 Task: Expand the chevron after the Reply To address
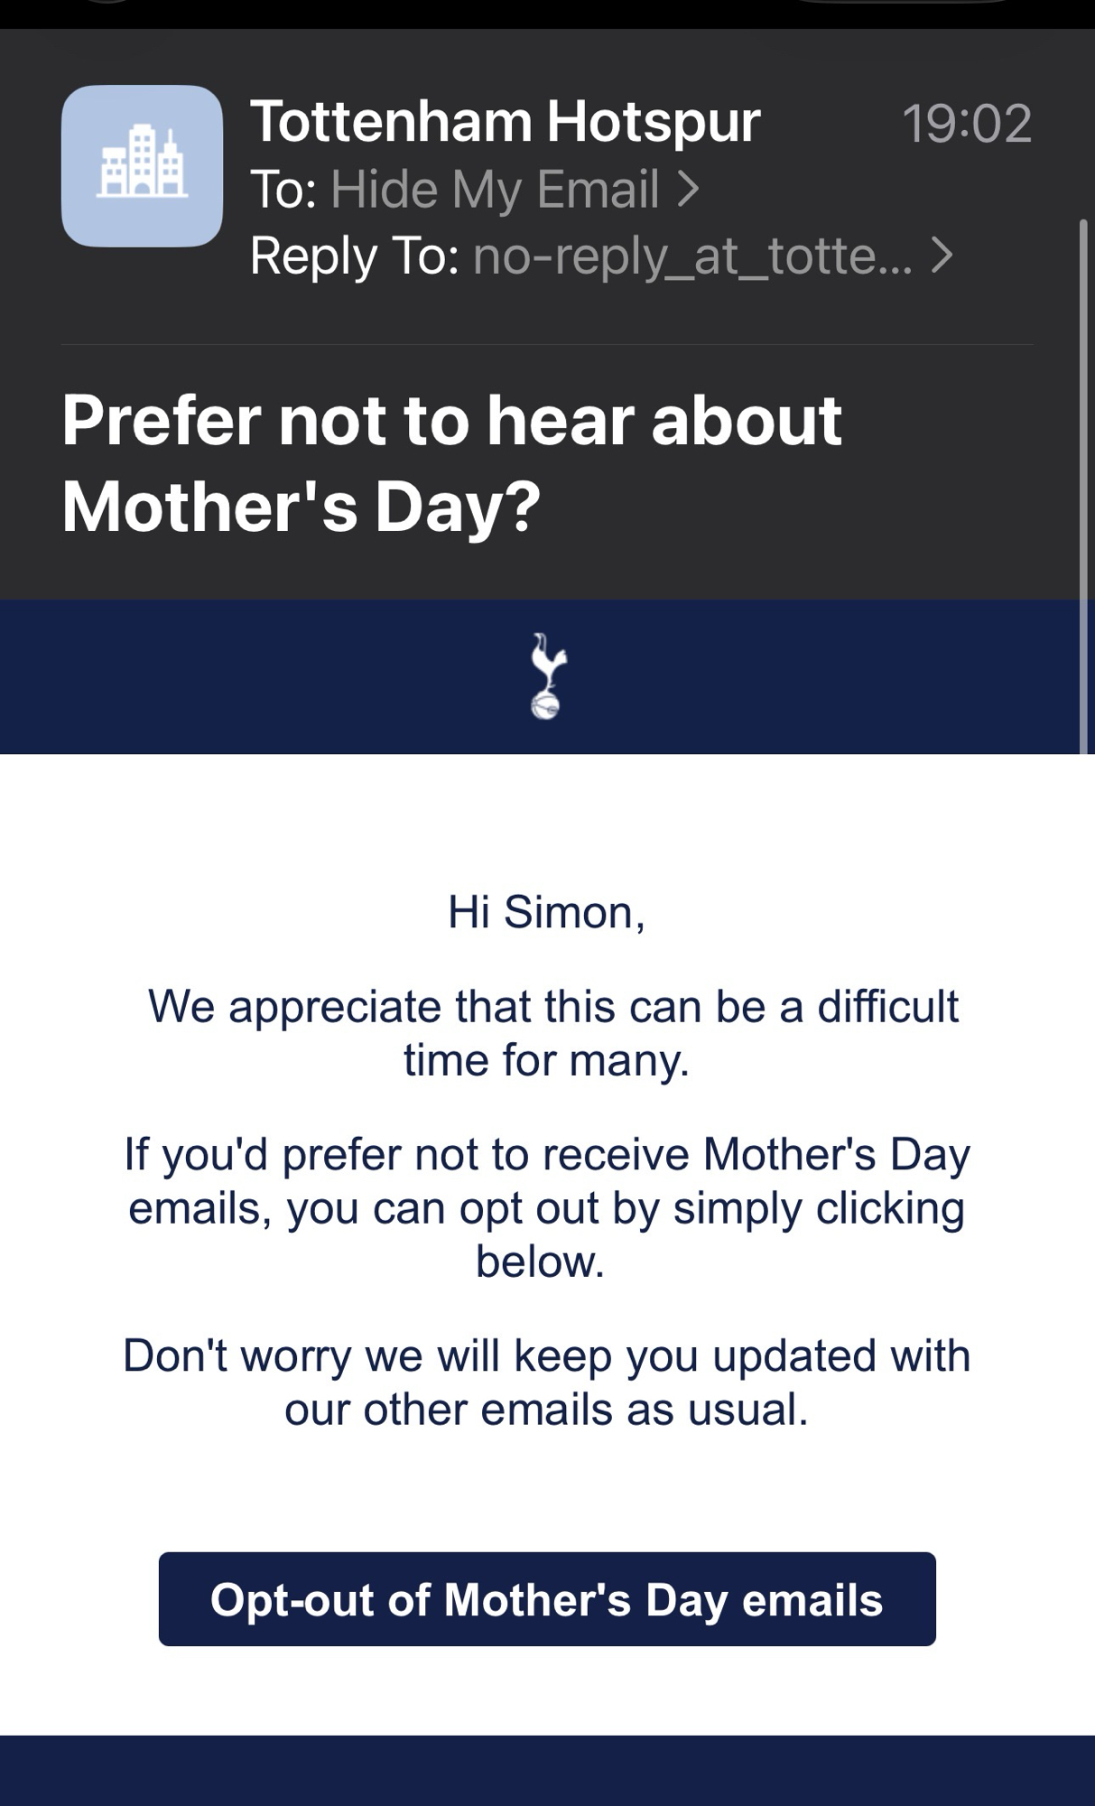[942, 256]
